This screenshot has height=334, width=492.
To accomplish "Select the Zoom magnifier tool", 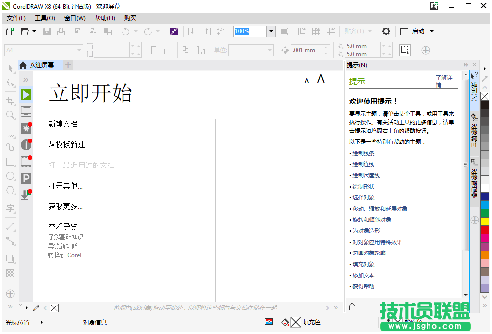I will pos(10,115).
